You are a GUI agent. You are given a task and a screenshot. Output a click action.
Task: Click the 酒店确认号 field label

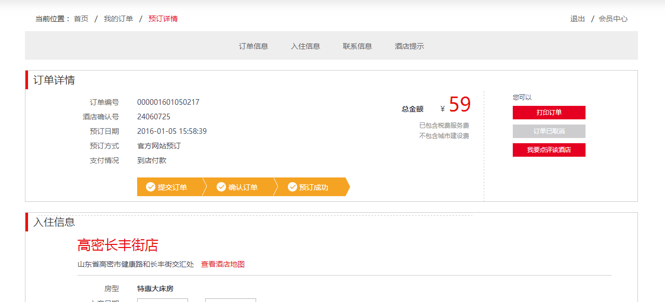(101, 117)
